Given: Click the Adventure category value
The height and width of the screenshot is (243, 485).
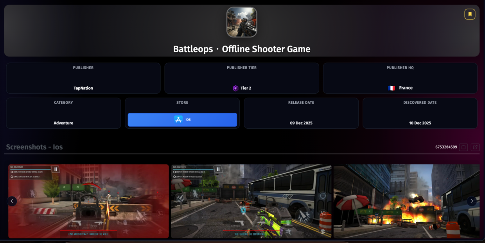Looking at the screenshot, I should 63,123.
